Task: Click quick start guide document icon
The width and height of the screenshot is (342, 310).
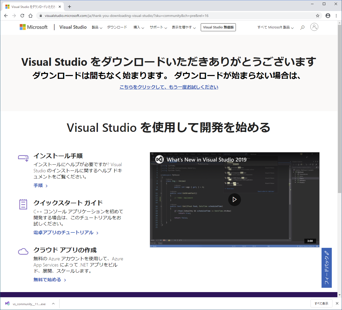Action: pyautogui.click(x=23, y=204)
